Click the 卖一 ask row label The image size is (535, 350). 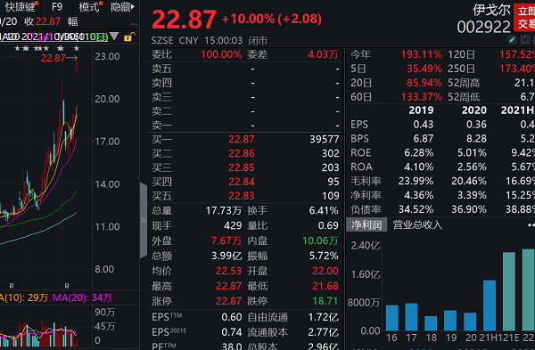point(161,125)
